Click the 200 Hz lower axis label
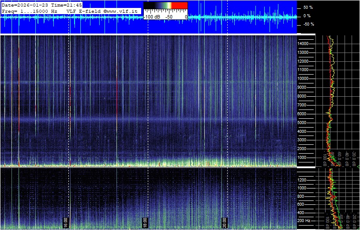The image size is (360, 230). [305, 220]
